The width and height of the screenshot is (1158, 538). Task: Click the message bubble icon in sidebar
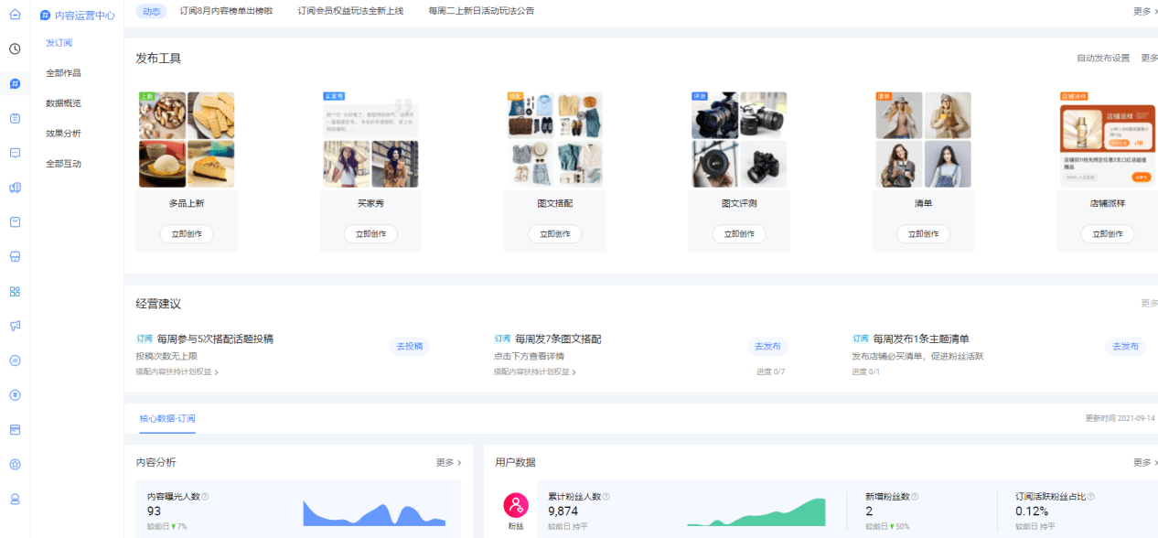click(15, 153)
